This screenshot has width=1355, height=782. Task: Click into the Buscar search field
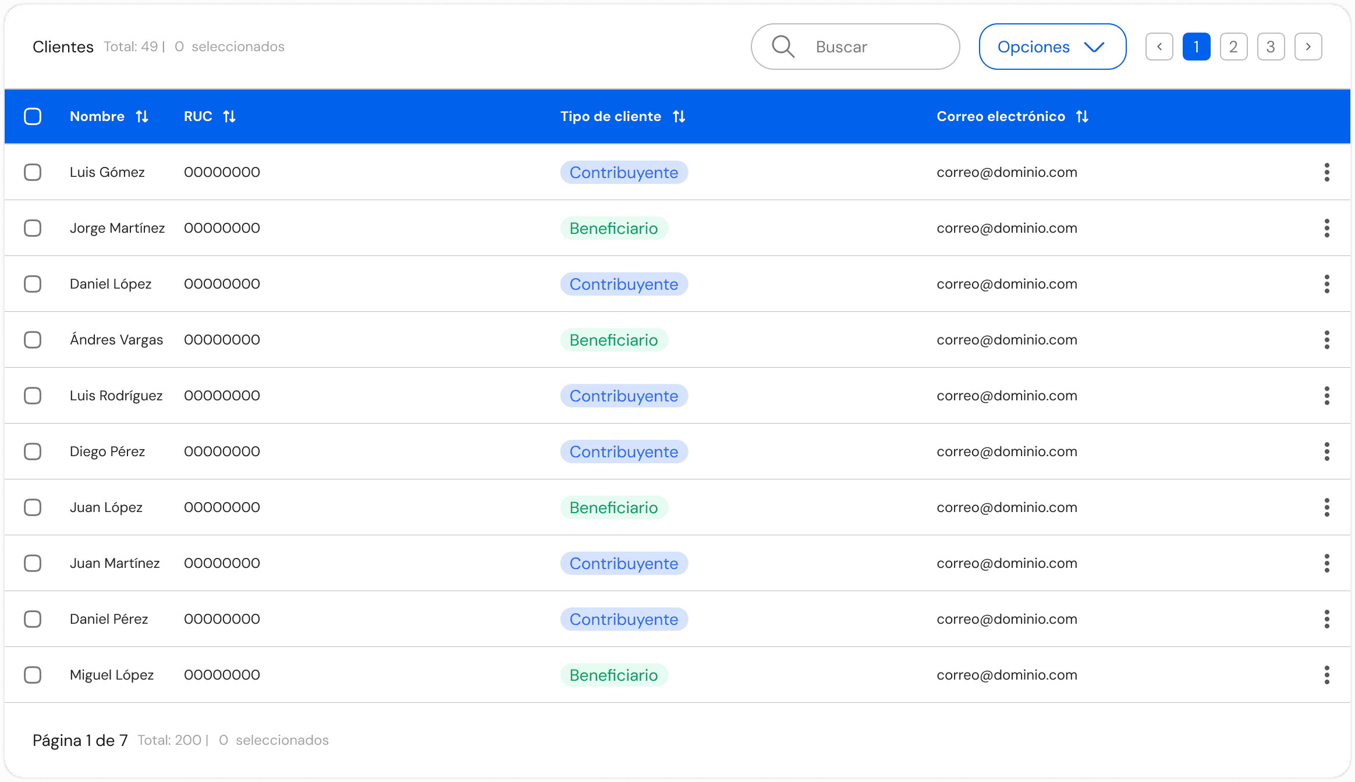(856, 47)
